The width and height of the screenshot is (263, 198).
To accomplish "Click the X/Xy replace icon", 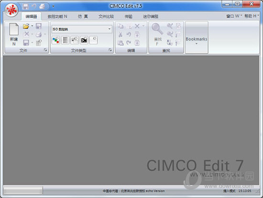I will 170,42.
